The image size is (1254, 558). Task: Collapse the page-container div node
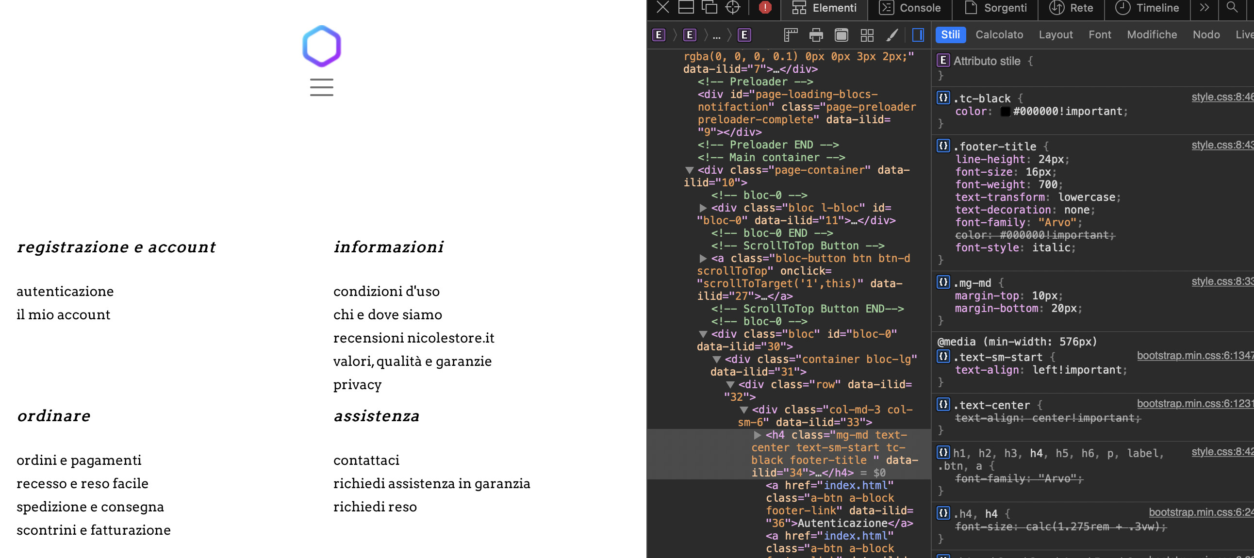tap(689, 170)
